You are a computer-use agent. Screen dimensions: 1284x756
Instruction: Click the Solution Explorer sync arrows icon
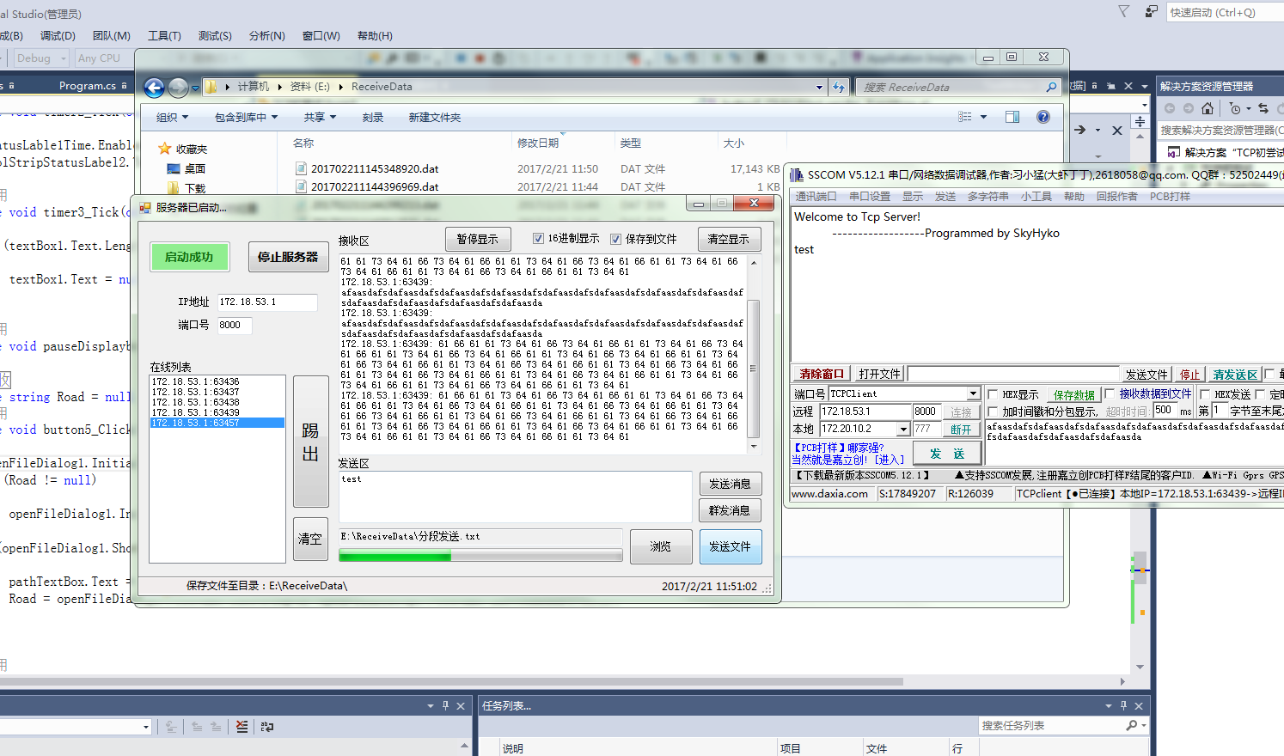tap(1263, 108)
